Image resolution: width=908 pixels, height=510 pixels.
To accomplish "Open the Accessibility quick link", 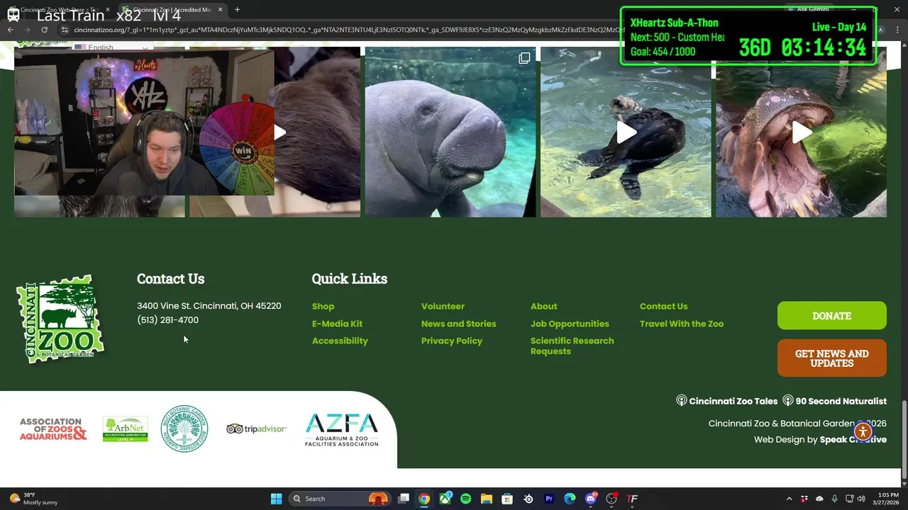I will click(340, 341).
